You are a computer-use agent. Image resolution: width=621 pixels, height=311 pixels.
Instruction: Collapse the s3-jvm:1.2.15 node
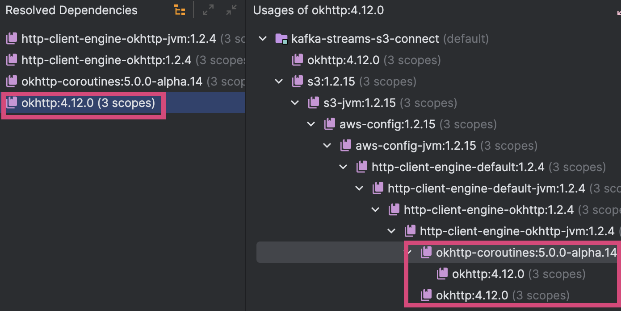click(x=295, y=103)
